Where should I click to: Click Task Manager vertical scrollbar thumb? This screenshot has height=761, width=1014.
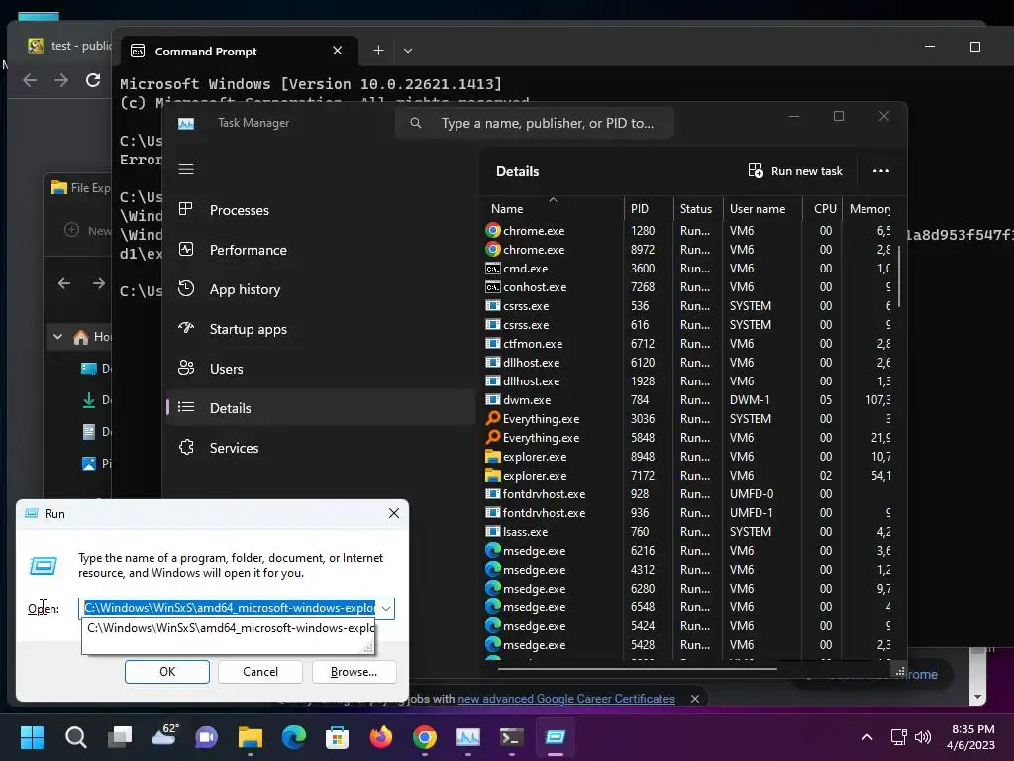point(899,276)
